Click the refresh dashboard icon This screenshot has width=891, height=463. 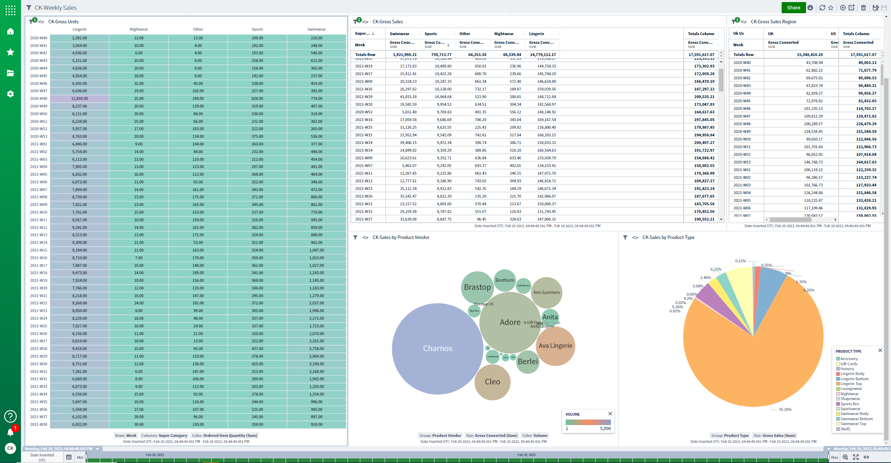click(822, 8)
